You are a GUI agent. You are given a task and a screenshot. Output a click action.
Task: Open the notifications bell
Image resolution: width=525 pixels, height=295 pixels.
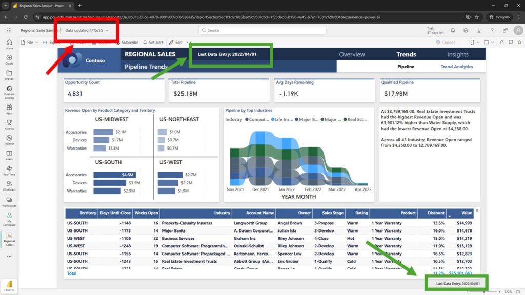point(453,30)
